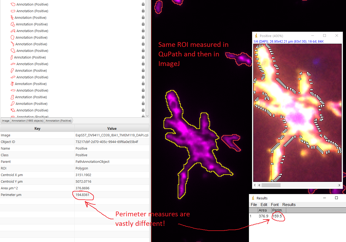The image size is (346, 242).
Task: Click the oval annotation icon of the second Annotation (Positive)
Action: tap(12, 11)
